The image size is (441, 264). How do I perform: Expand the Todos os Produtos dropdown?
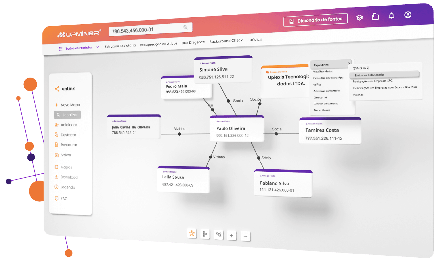(x=98, y=47)
